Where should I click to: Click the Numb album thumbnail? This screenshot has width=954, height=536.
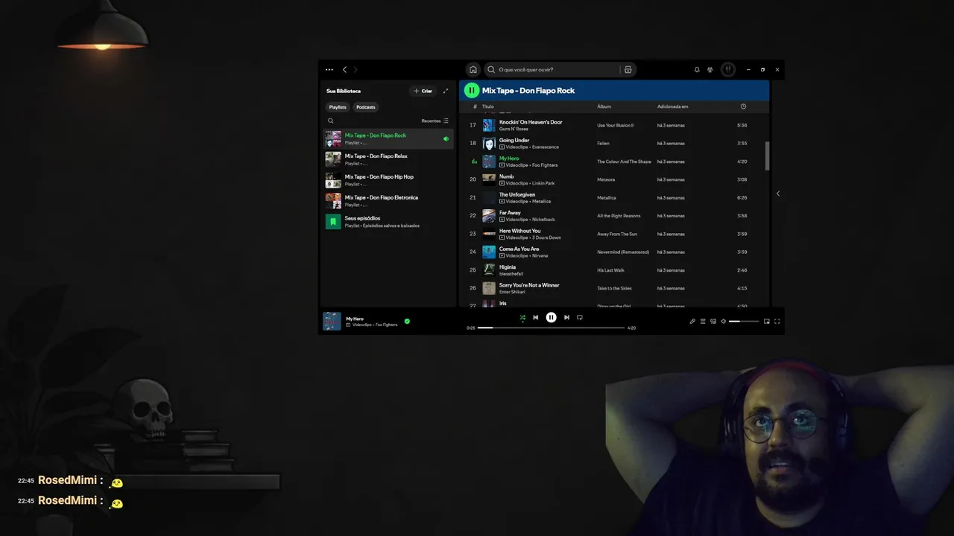(x=489, y=179)
